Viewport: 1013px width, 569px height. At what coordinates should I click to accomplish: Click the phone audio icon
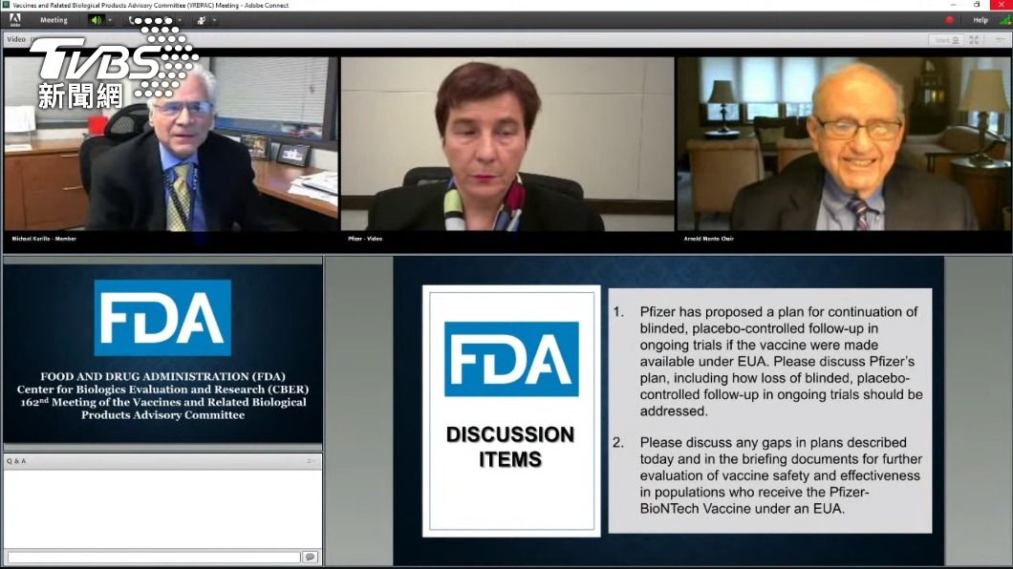coord(132,20)
